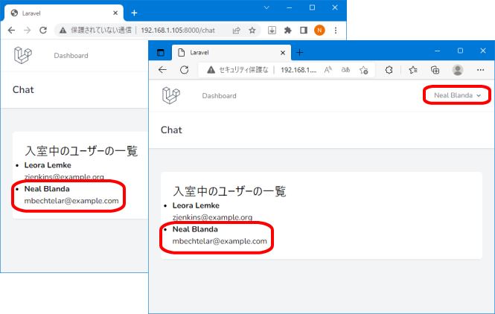Viewport: 495px width, 314px height.
Task: Open Dashboard link in Edge window
Action: click(219, 96)
